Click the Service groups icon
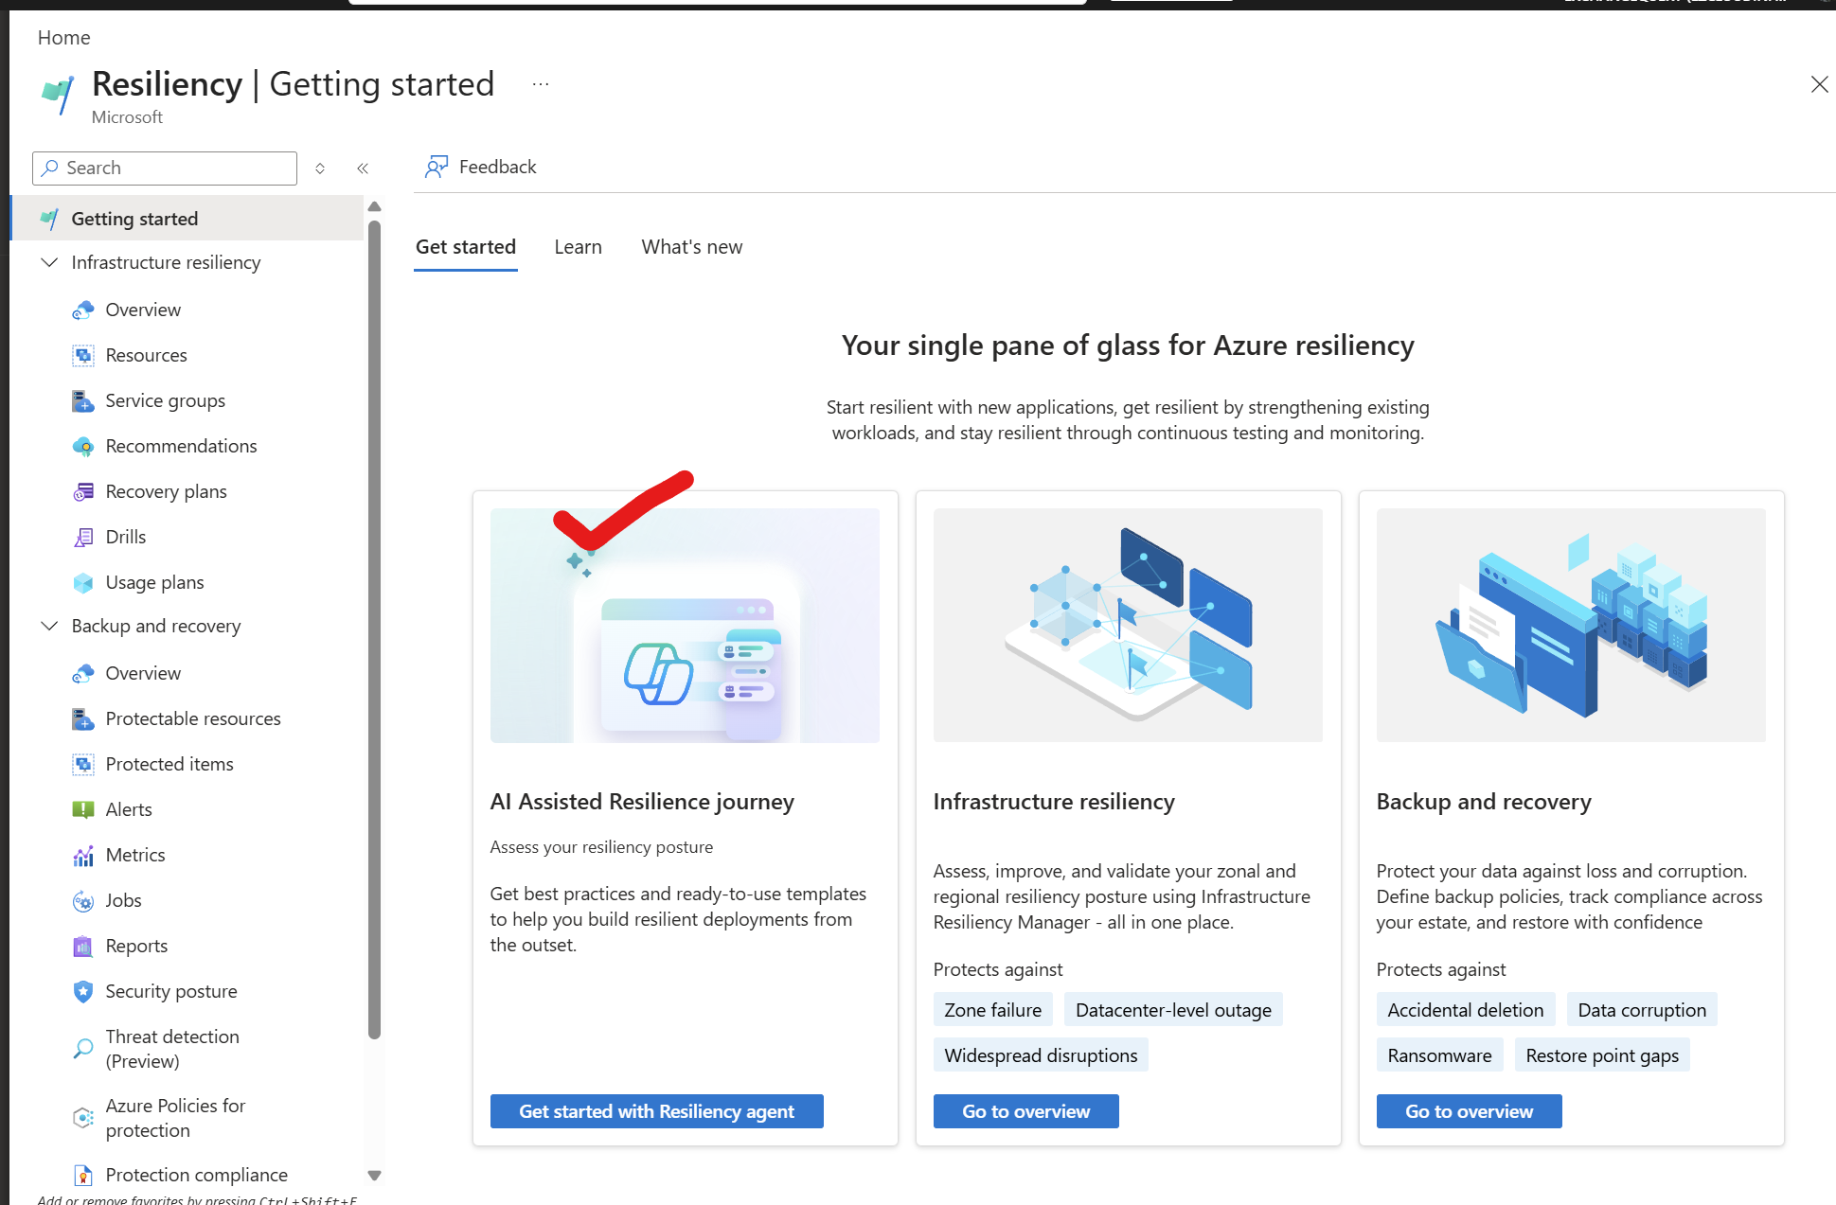Viewport: 1836px width, 1205px height. (83, 400)
